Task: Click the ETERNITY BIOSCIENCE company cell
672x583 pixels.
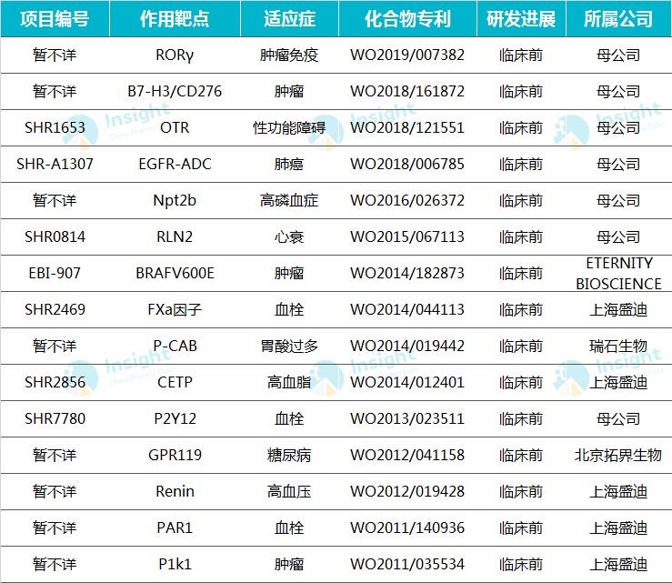Action: 619,274
